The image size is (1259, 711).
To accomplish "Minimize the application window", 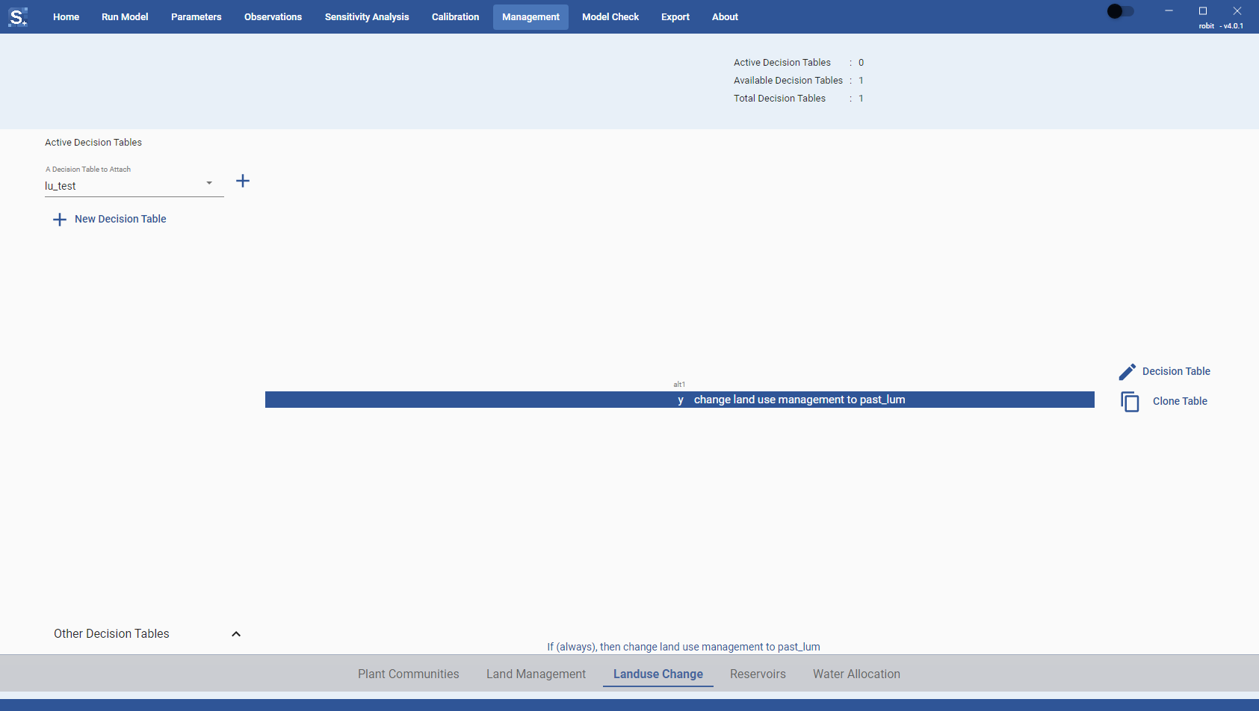I will click(x=1169, y=10).
